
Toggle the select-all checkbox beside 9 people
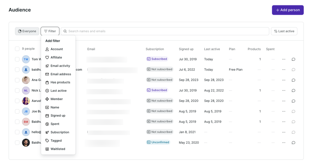click(x=17, y=49)
